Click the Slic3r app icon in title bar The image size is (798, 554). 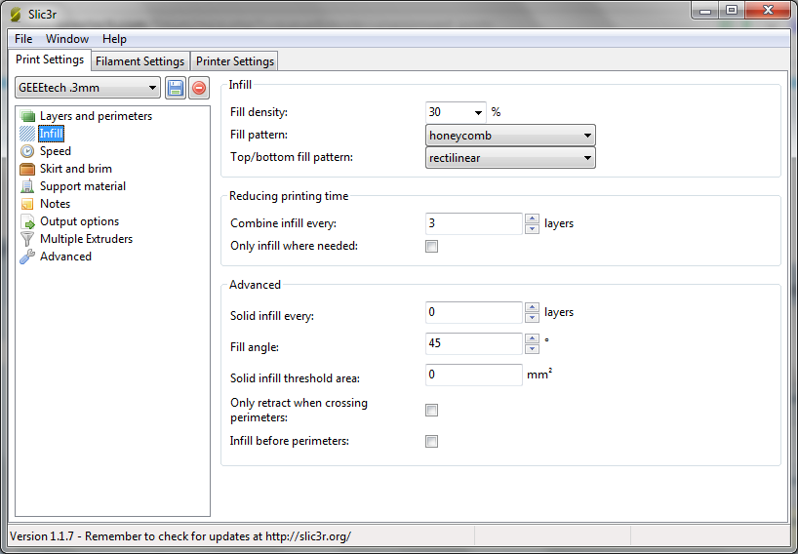17,15
